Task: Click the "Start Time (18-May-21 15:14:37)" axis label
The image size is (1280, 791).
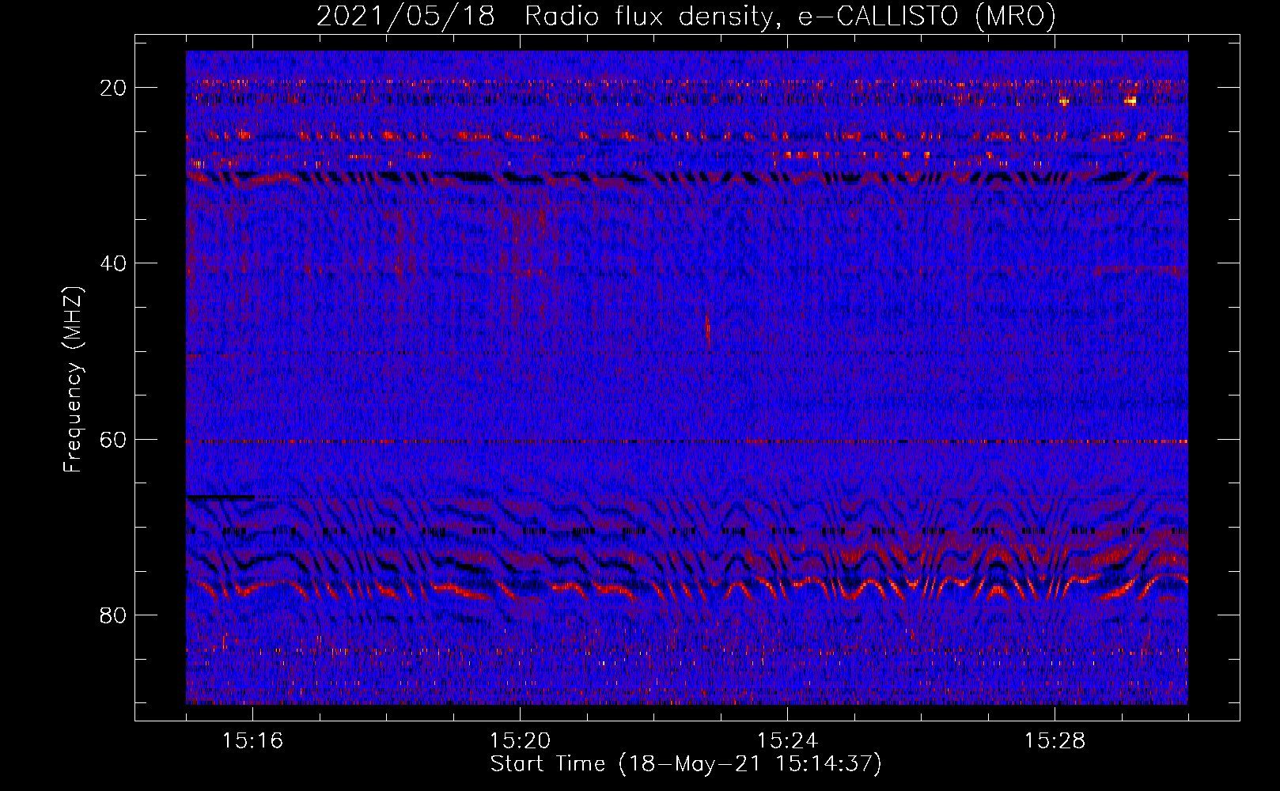Action: point(686,764)
